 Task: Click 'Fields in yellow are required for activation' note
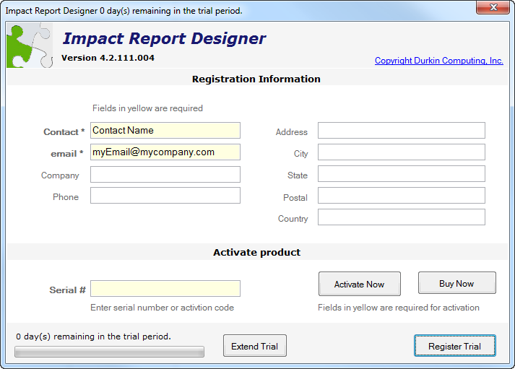(399, 308)
